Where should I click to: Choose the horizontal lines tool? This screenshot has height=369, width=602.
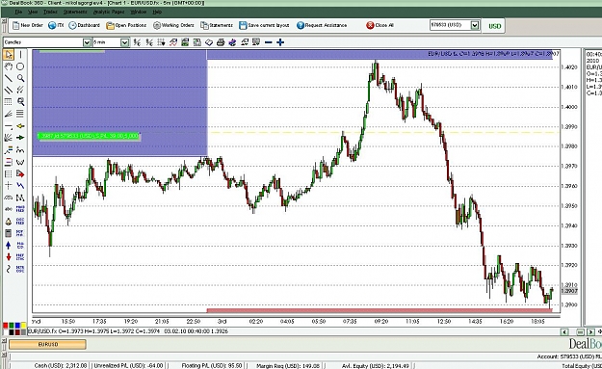[20, 114]
